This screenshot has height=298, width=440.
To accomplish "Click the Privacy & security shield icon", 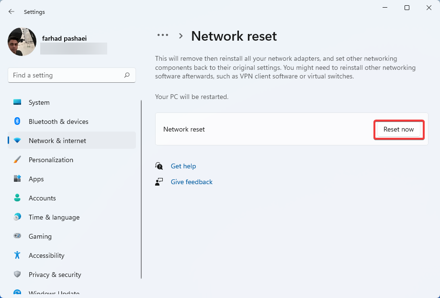I will (17, 275).
